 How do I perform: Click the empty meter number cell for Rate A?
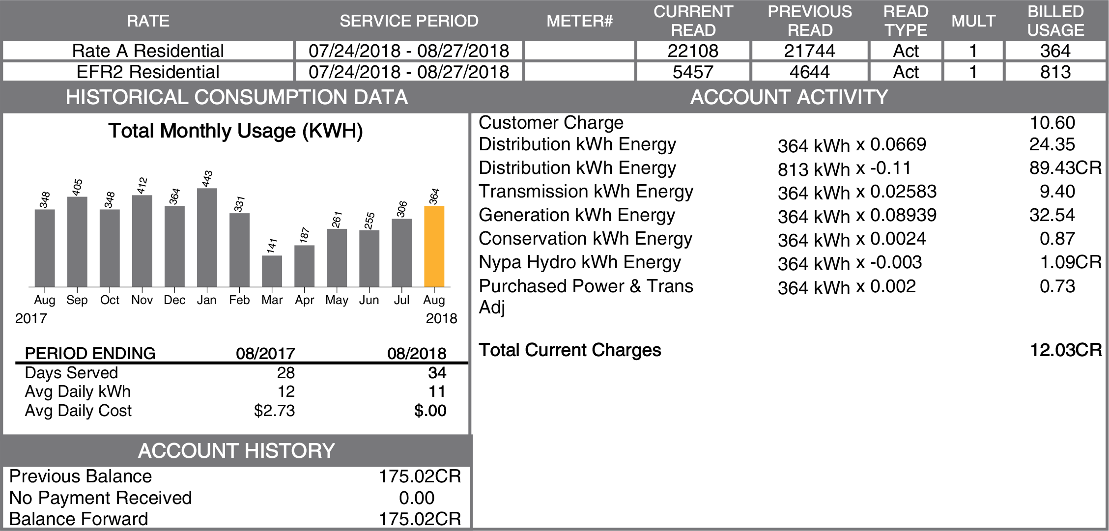[579, 51]
